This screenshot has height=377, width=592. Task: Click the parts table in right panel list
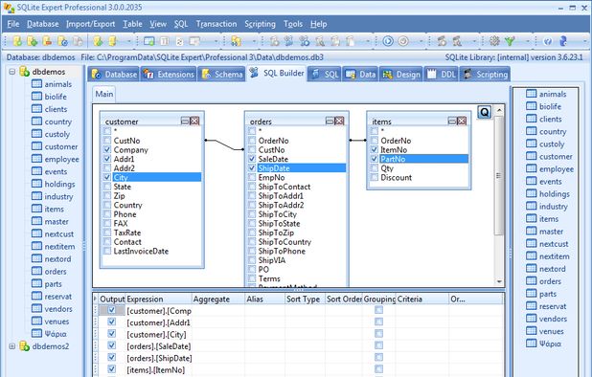548,294
